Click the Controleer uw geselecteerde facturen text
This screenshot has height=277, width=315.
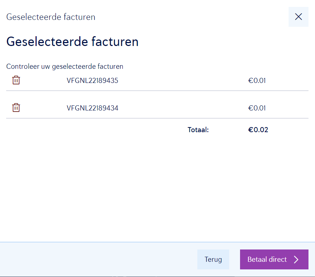pos(65,67)
